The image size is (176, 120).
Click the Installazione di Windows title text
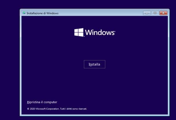42,13
